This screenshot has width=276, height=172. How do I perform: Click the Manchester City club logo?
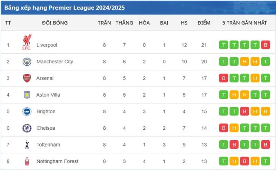click(x=27, y=62)
